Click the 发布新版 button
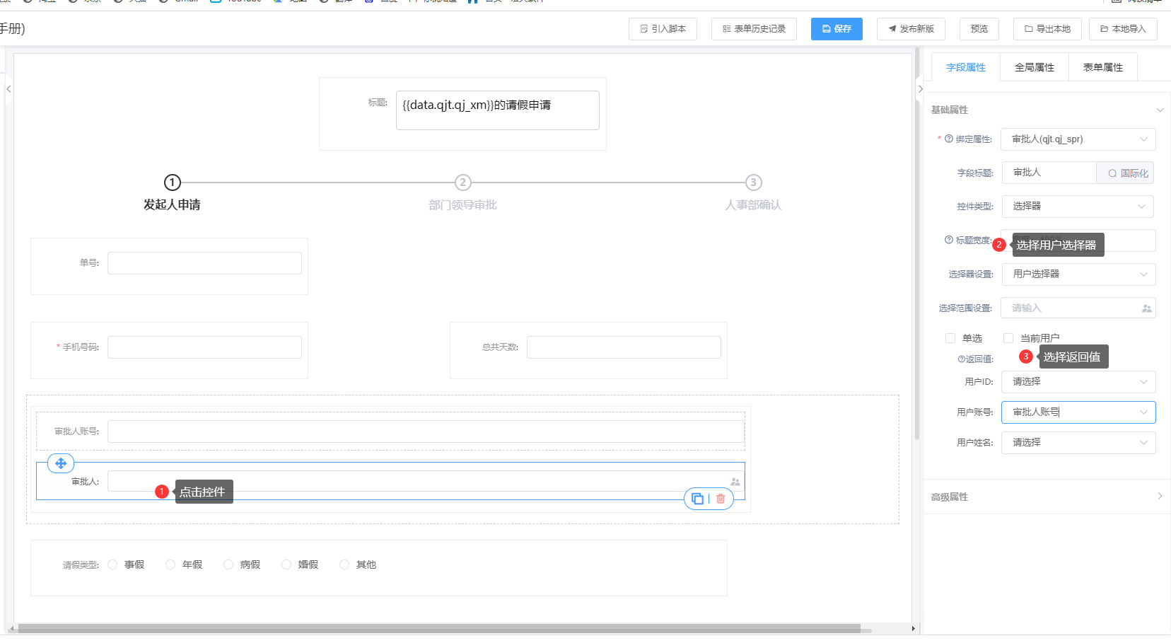1171x643 pixels. 911,29
